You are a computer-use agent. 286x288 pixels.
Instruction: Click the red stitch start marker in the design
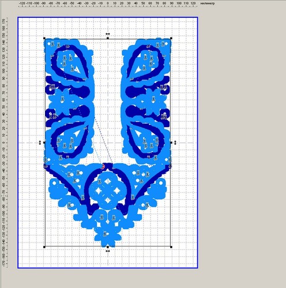[103, 166]
